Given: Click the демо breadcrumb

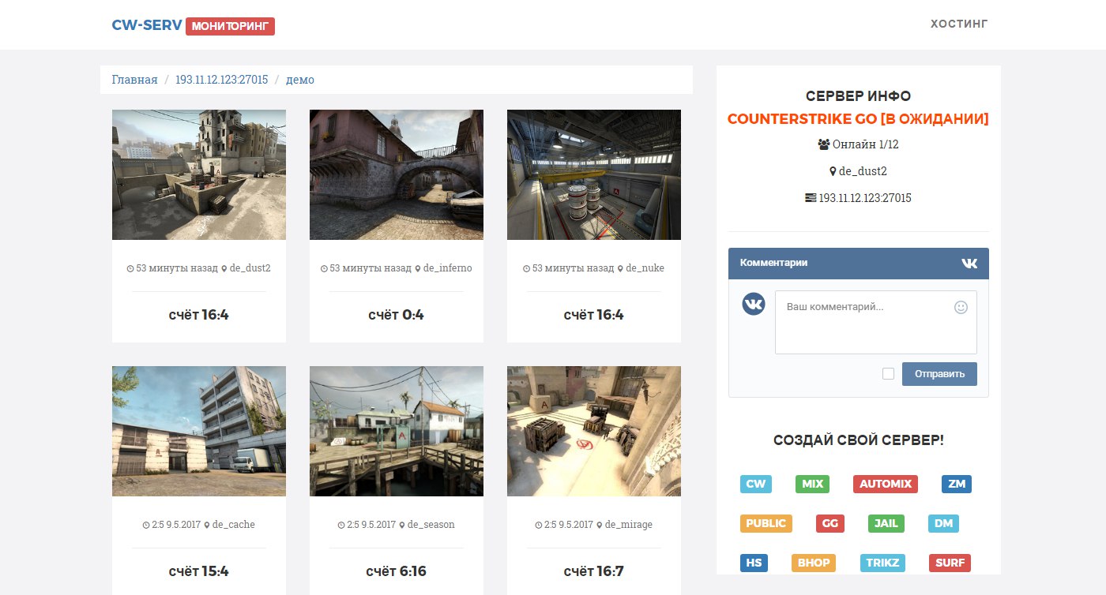Looking at the screenshot, I should pos(300,80).
